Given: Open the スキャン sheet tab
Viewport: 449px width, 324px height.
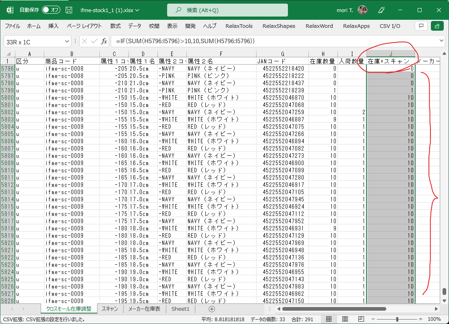Looking at the screenshot, I should (x=110, y=309).
